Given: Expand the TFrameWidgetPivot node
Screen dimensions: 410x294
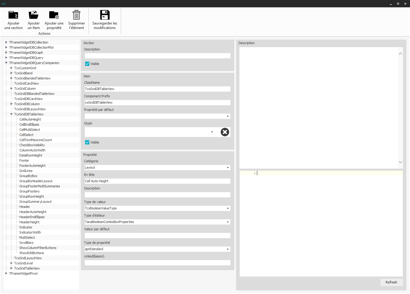Looking at the screenshot, I should click(x=6, y=273).
